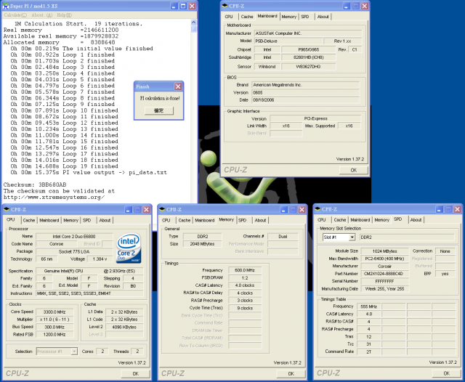The height and width of the screenshot is (382, 465).
Task: Click the CPU-Z Mainboard window title icon
Action: coord(225,6)
